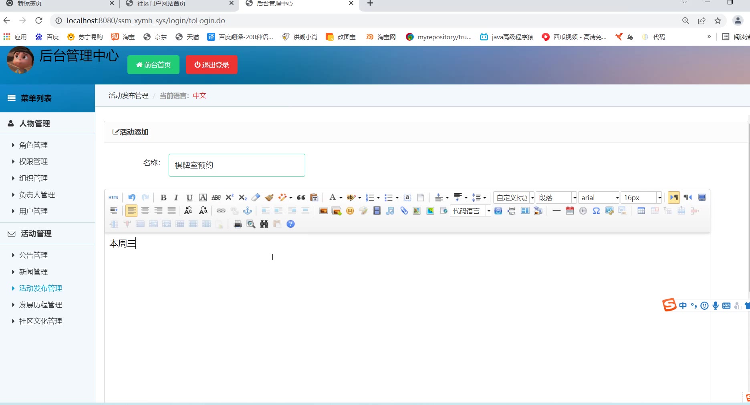Screen dimensions: 750x405
Task: Open the text highlight color dropdown arrow
Action: pyautogui.click(x=360, y=198)
